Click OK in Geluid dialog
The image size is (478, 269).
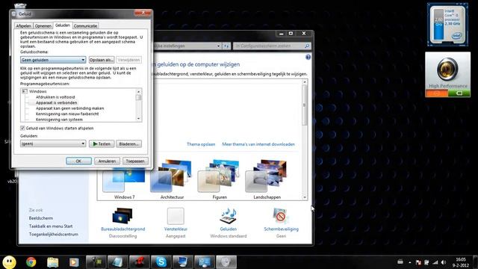click(x=78, y=161)
